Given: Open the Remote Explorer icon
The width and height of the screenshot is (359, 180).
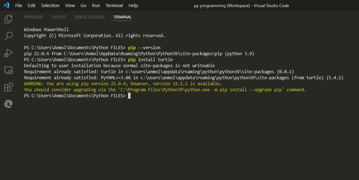Looking at the screenshot, I should [8, 70].
